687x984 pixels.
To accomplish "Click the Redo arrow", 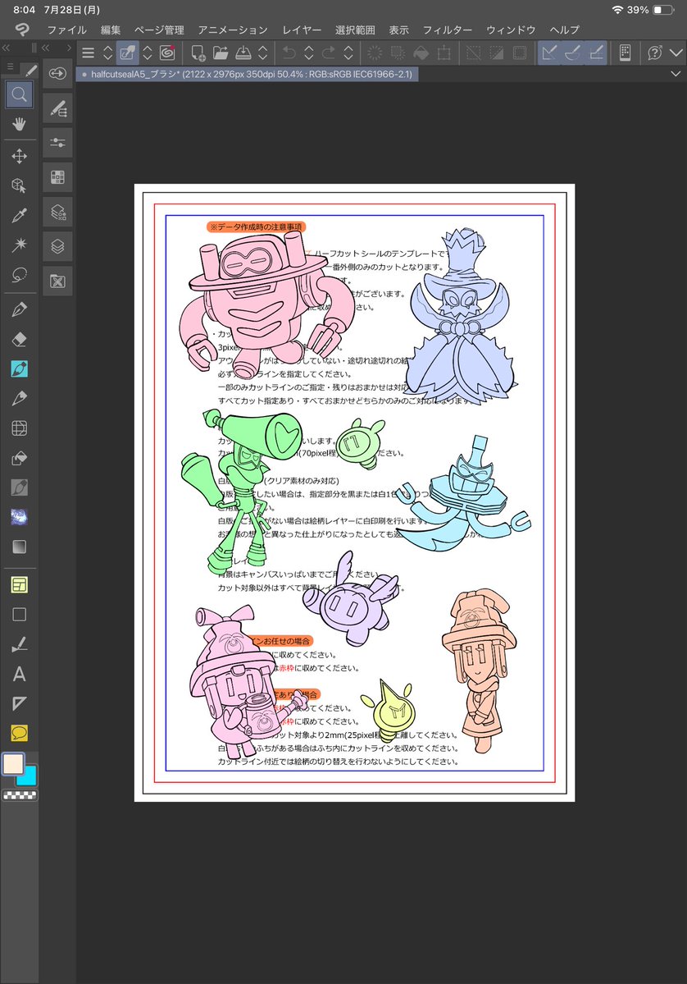I will (329, 53).
